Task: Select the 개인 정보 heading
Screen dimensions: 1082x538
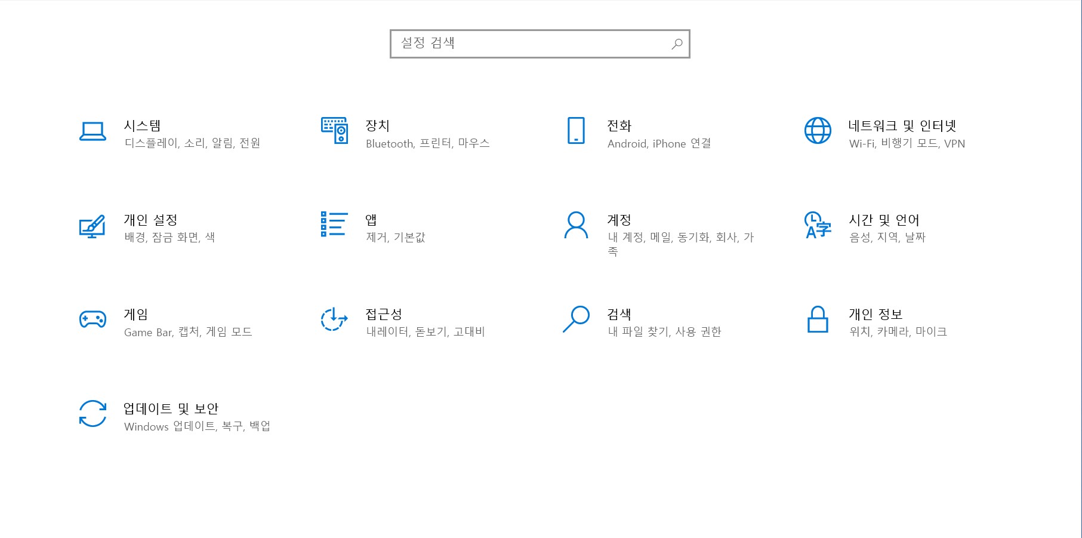Action: (x=876, y=315)
